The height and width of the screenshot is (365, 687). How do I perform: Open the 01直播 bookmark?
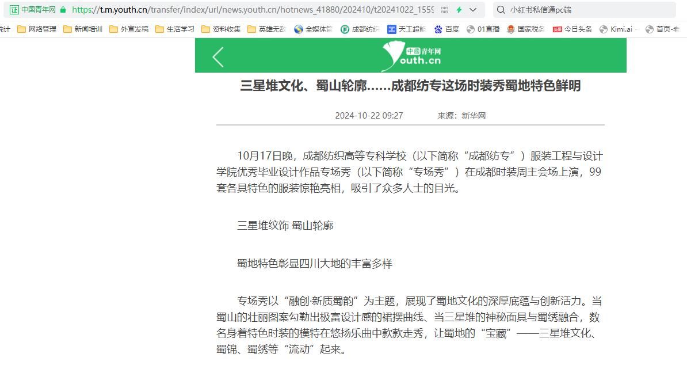483,29
